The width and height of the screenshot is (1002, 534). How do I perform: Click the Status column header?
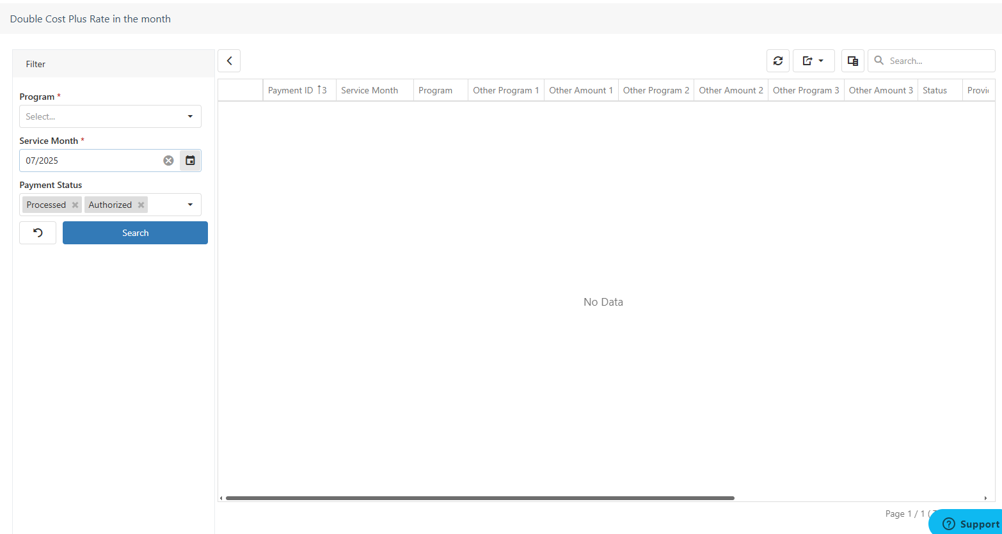[934, 90]
